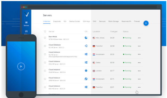Screen dimensions: 167x98
Task: Play the video on the phone screen
Action: pyautogui.click(x=21, y=66)
